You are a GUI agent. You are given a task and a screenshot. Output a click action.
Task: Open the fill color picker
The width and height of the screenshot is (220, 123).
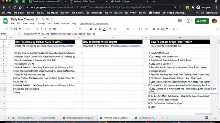110,29
